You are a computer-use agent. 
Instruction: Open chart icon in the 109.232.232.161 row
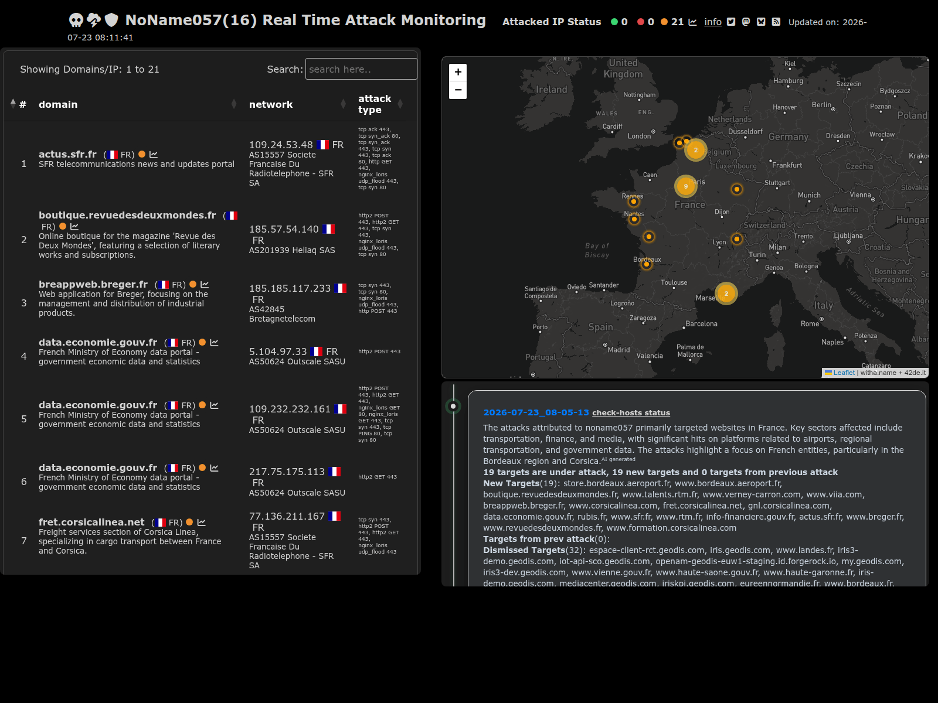point(214,405)
